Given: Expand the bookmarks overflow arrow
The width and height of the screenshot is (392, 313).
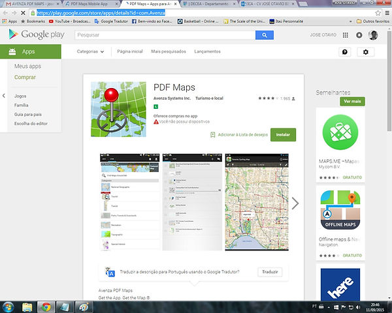Looking at the screenshot, I should click(x=350, y=22).
